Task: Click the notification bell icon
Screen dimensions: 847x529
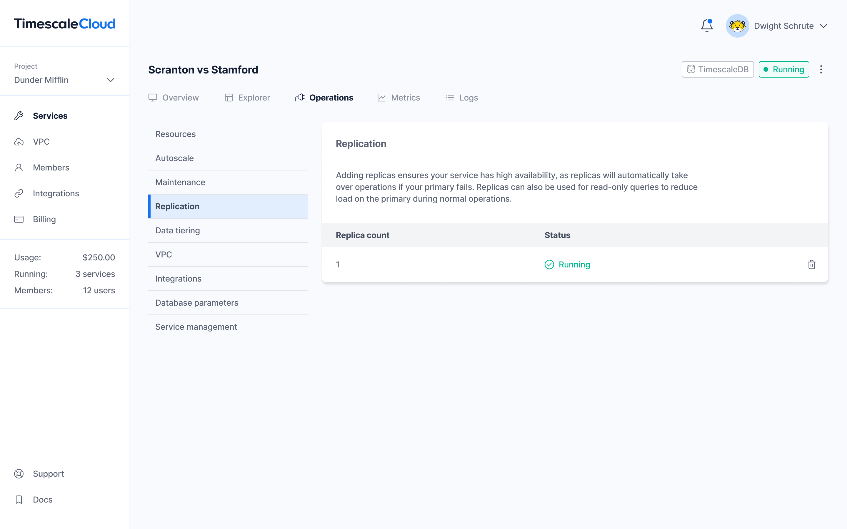Action: [707, 26]
